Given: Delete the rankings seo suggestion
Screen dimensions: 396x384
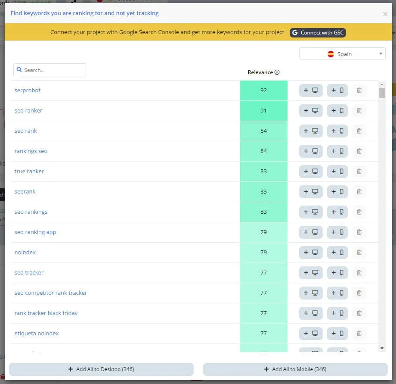Looking at the screenshot, I should coord(359,151).
